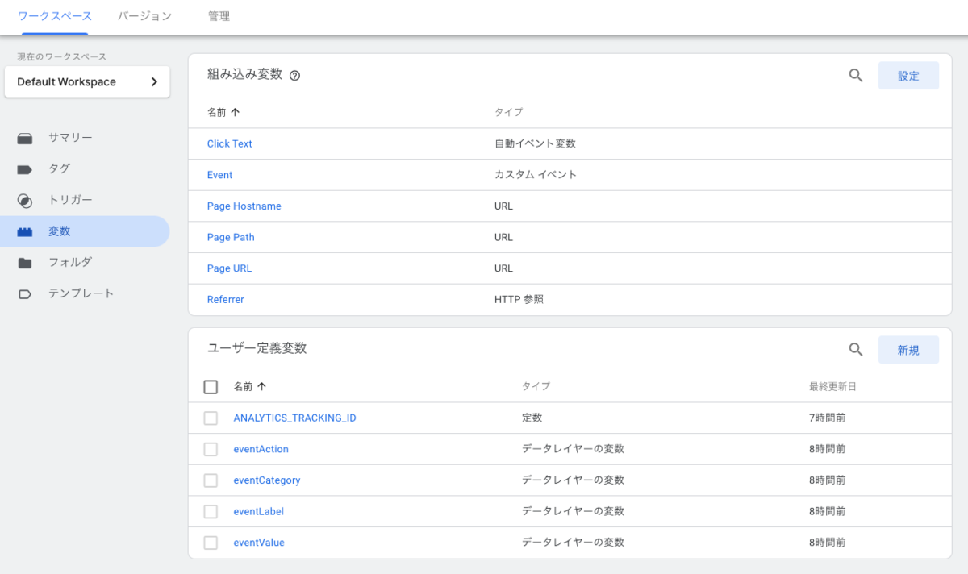Click the search icon in ユーザー定義変数 panel

(856, 349)
